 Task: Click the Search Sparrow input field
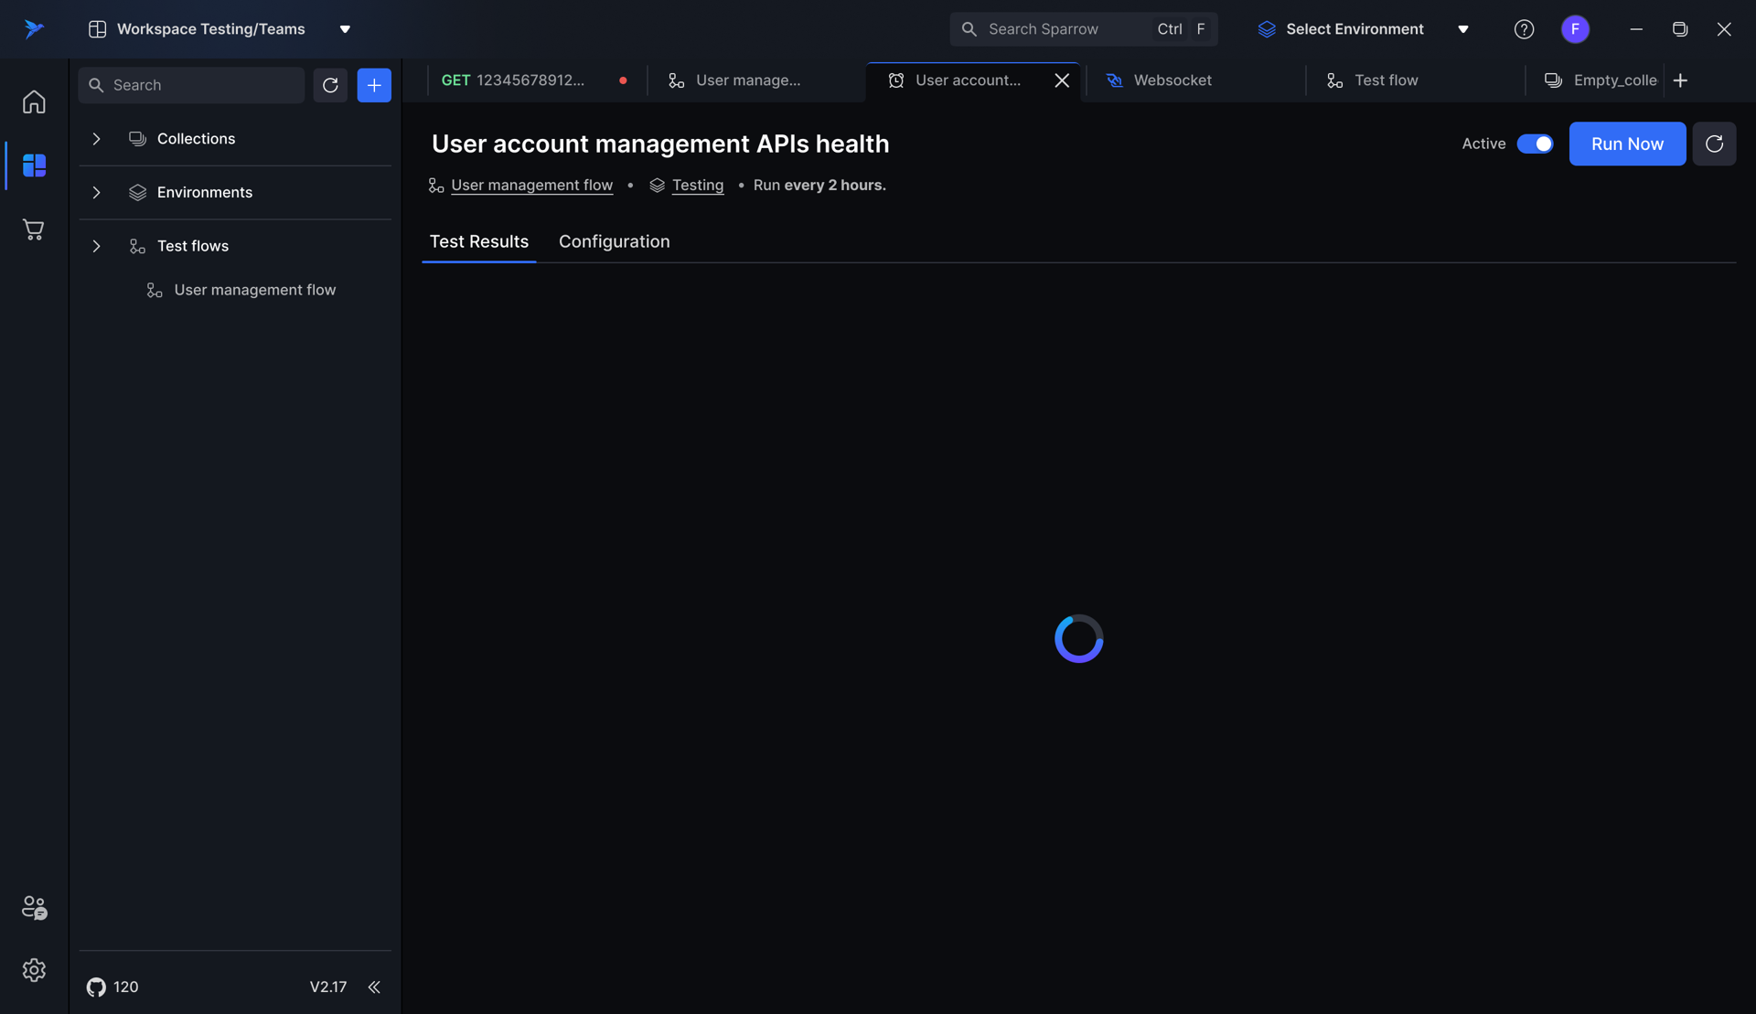pyautogui.click(x=1061, y=29)
